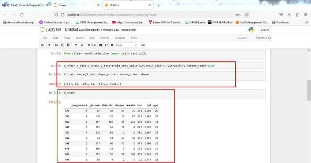The image size is (311, 163).
Task: Copy selected cells icon
Action: point(63,45)
